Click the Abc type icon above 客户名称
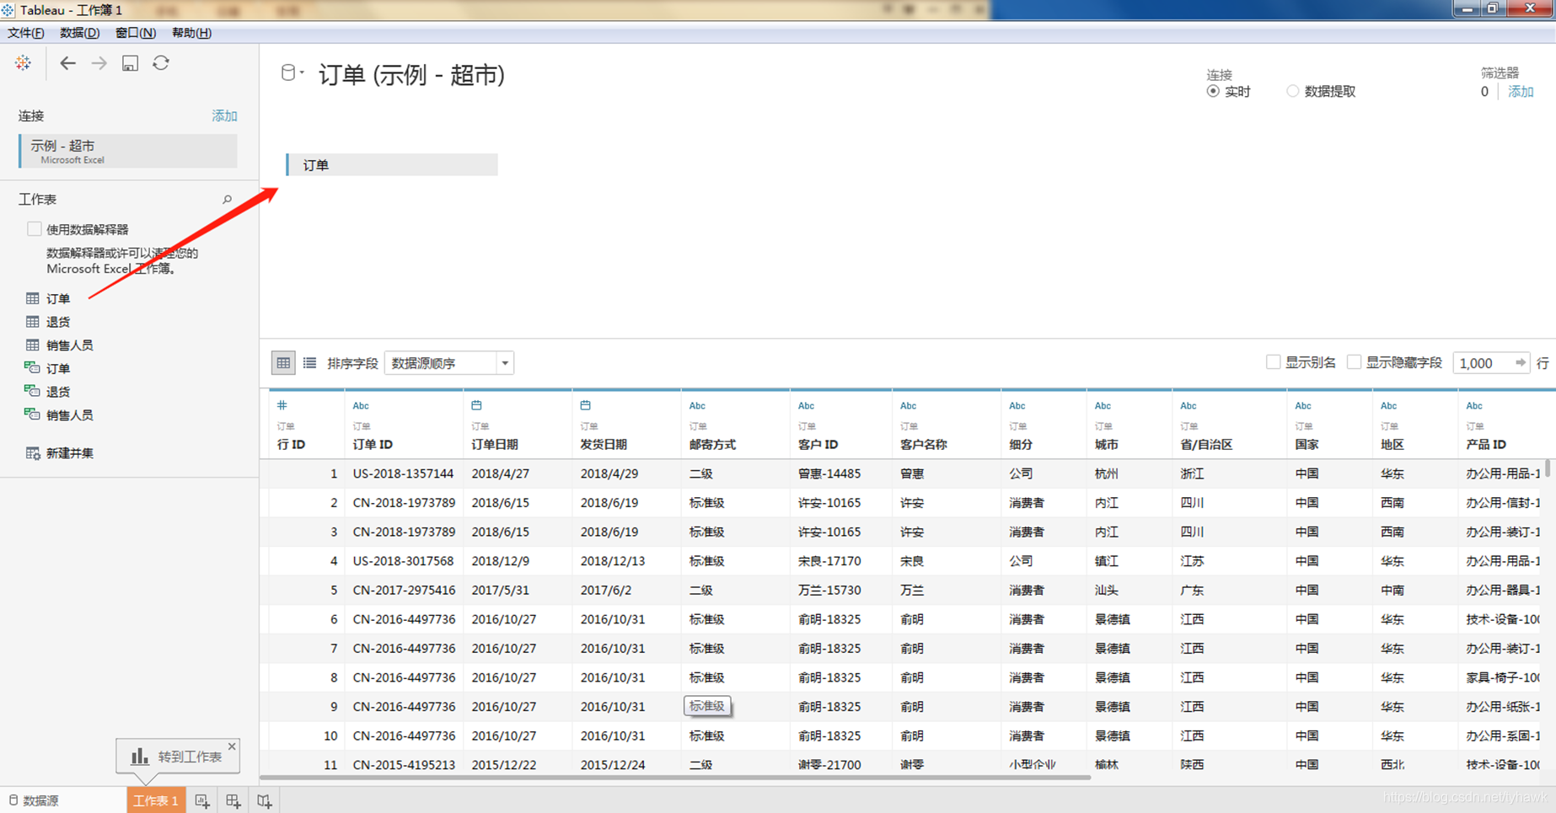This screenshot has width=1556, height=813. coord(908,406)
